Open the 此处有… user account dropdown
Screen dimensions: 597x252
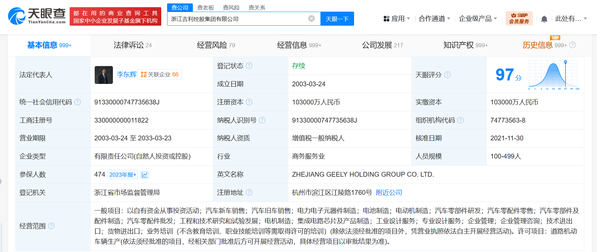tap(571, 19)
